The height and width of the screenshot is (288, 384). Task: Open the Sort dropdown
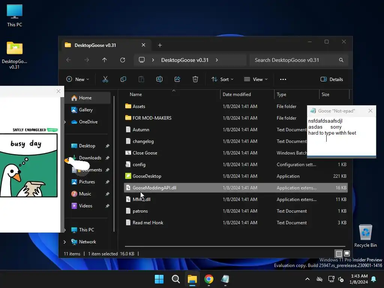click(222, 79)
